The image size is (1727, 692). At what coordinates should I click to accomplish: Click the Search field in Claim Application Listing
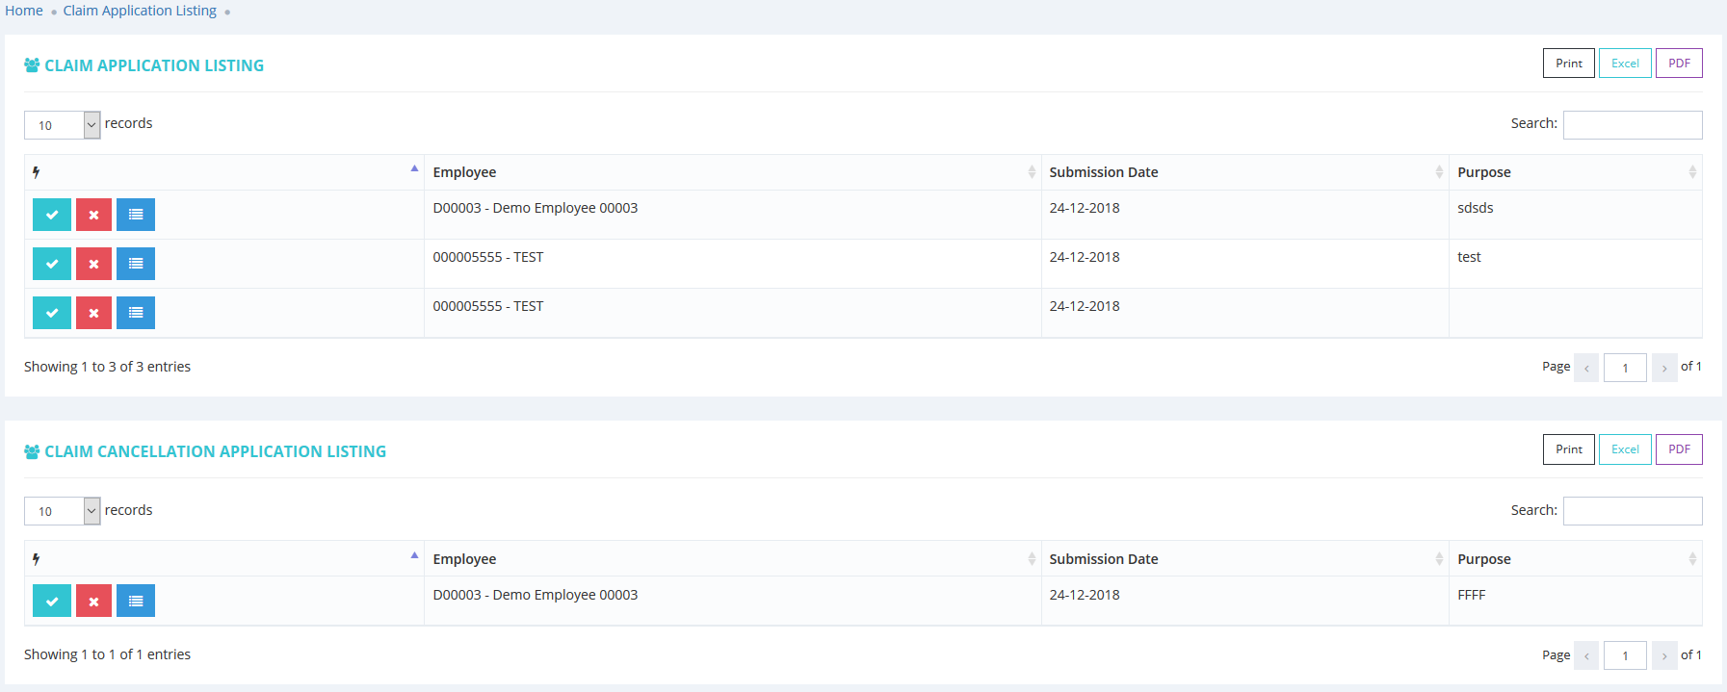(x=1632, y=125)
